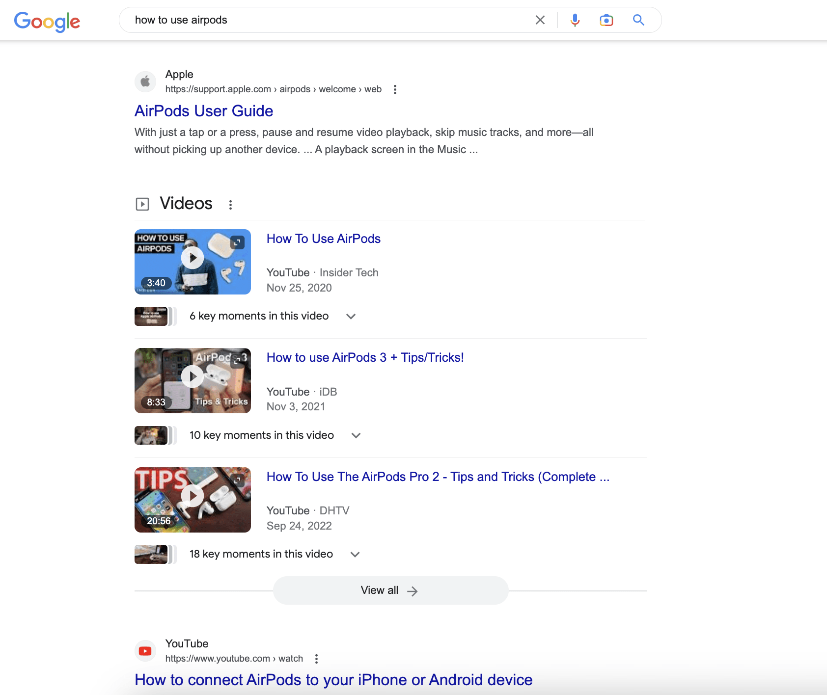
Task: Click key moments thumbnail for 6 moments row
Action: [x=155, y=317]
